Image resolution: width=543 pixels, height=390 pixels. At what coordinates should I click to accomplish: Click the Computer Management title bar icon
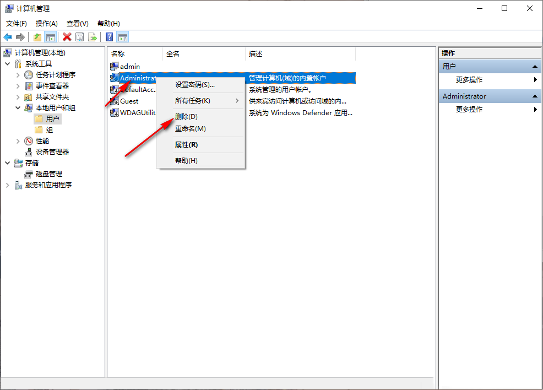(9, 8)
